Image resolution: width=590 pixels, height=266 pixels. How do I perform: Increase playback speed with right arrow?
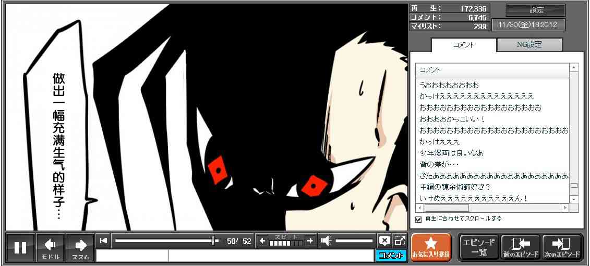tap(310, 240)
